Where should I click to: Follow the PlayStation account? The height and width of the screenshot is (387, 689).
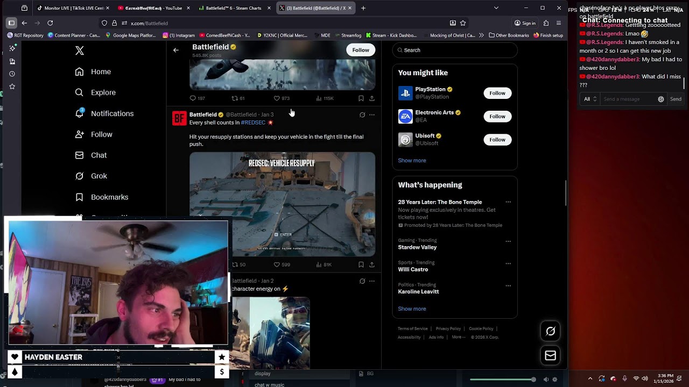(x=497, y=93)
